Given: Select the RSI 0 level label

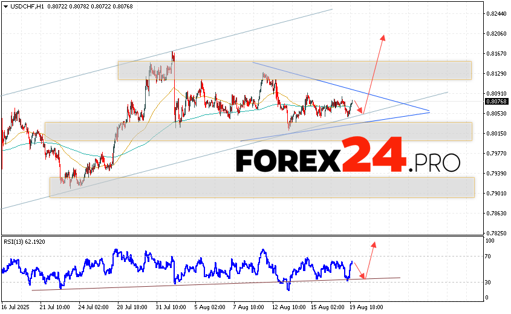Looking at the screenshot, I should [x=487, y=298].
